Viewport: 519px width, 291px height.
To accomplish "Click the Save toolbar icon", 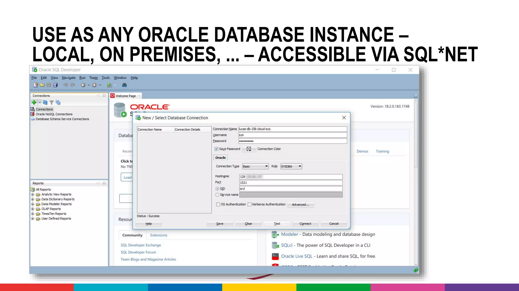I will (x=49, y=85).
